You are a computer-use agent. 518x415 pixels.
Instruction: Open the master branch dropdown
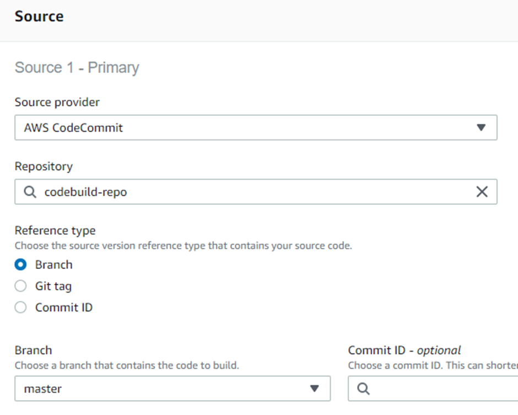[x=172, y=389]
